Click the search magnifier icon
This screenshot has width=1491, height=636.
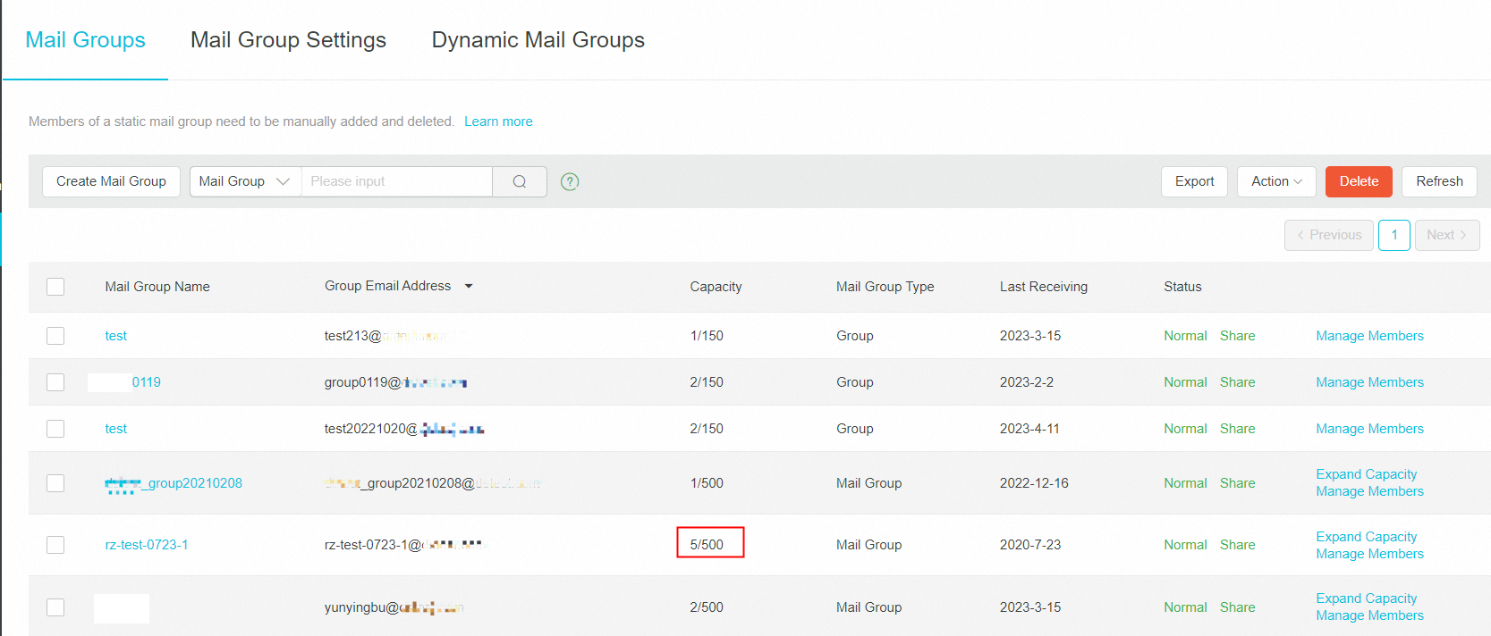520,181
